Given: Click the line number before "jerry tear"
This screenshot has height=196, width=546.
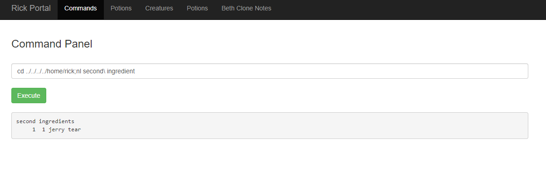Looking at the screenshot, I should pos(34,130).
